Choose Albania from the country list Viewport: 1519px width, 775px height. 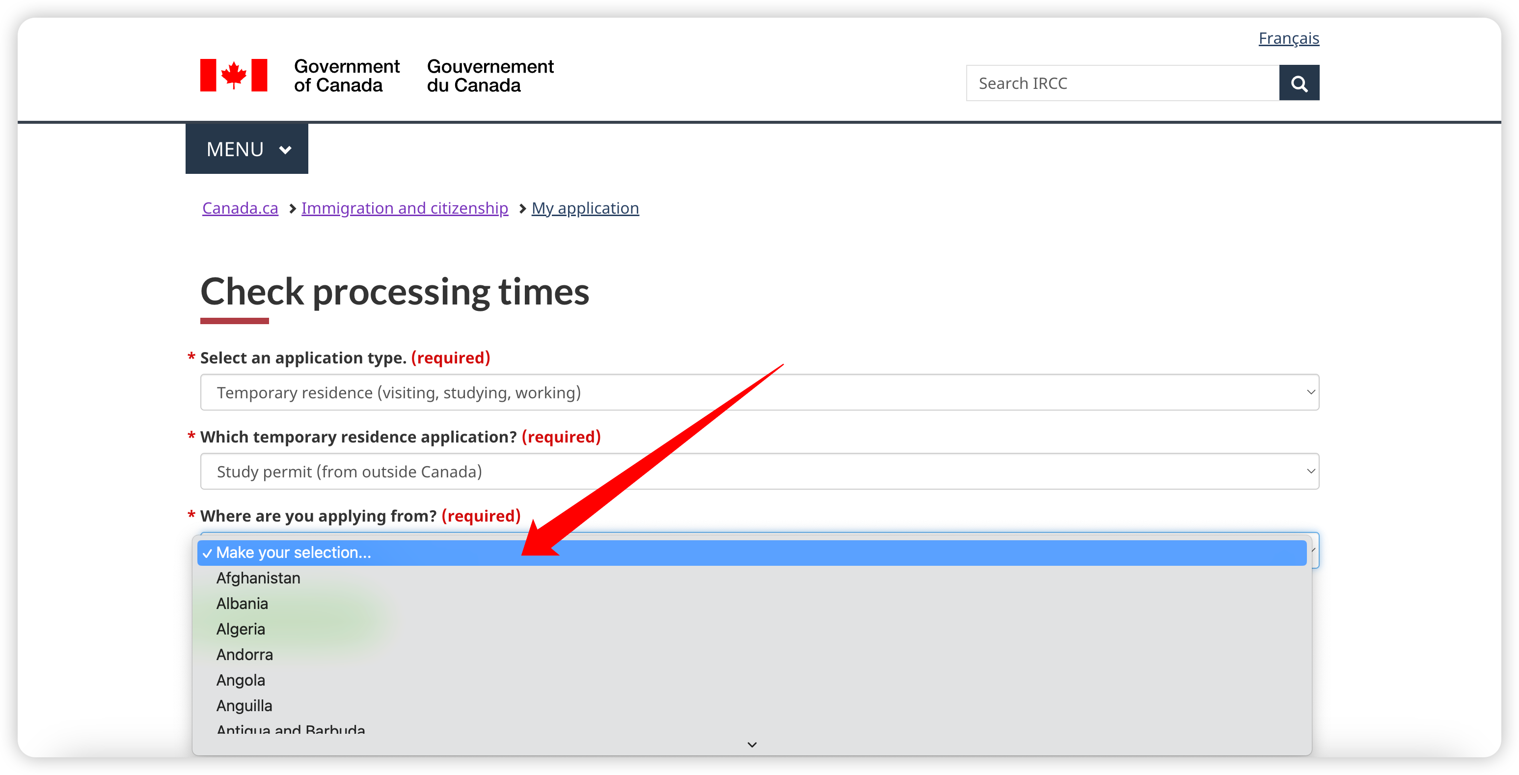point(752,604)
